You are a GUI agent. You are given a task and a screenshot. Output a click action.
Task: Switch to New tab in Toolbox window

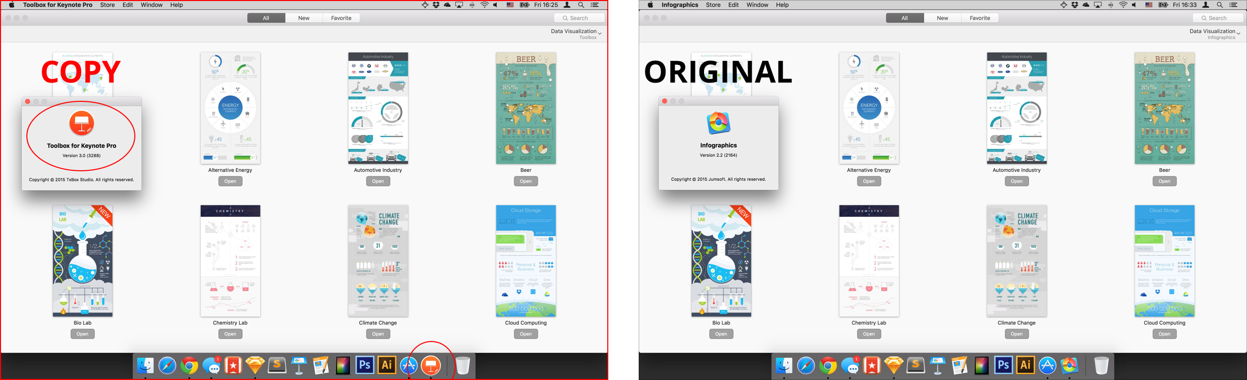click(x=304, y=18)
